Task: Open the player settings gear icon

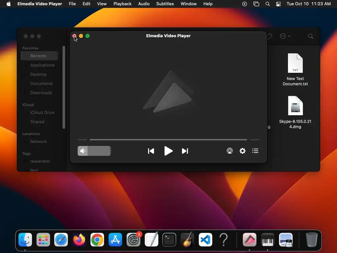Action: pyautogui.click(x=243, y=151)
